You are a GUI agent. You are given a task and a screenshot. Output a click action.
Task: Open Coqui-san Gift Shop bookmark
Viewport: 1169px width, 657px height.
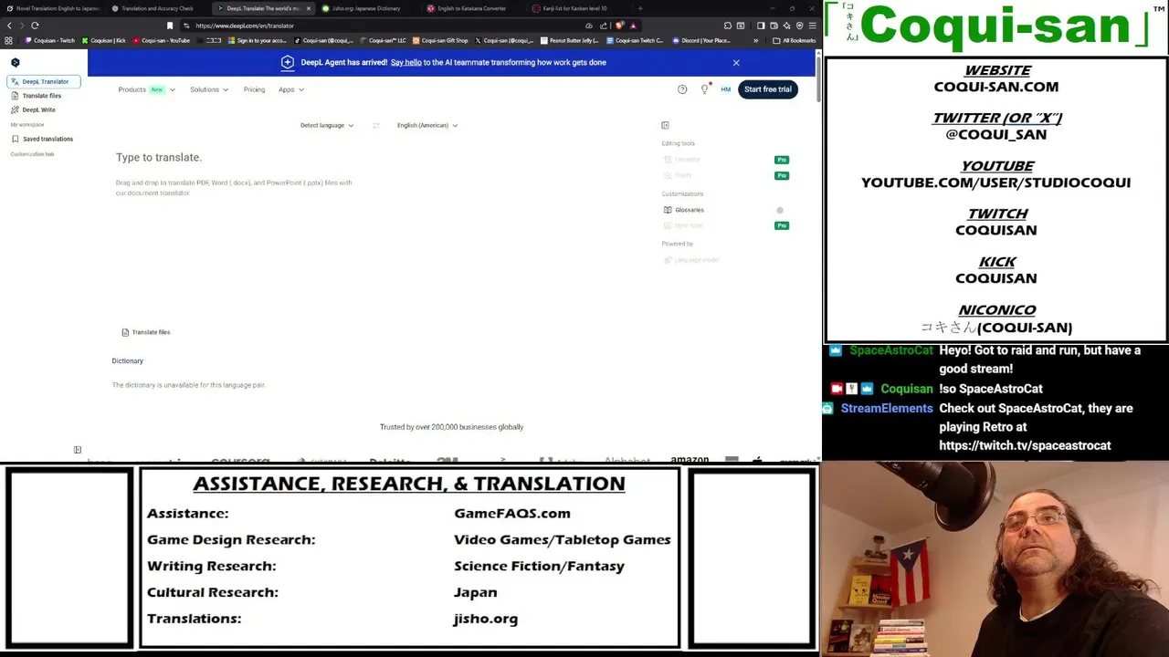click(440, 40)
